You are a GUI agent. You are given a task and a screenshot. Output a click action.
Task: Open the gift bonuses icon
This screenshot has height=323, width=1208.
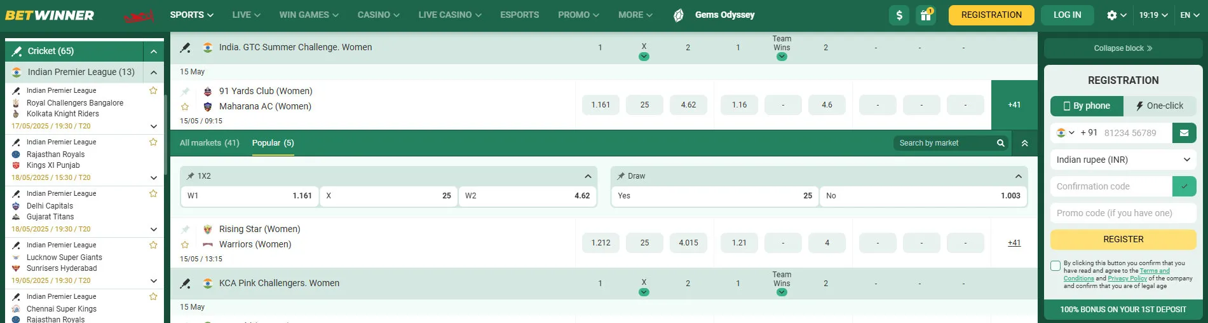click(x=926, y=15)
